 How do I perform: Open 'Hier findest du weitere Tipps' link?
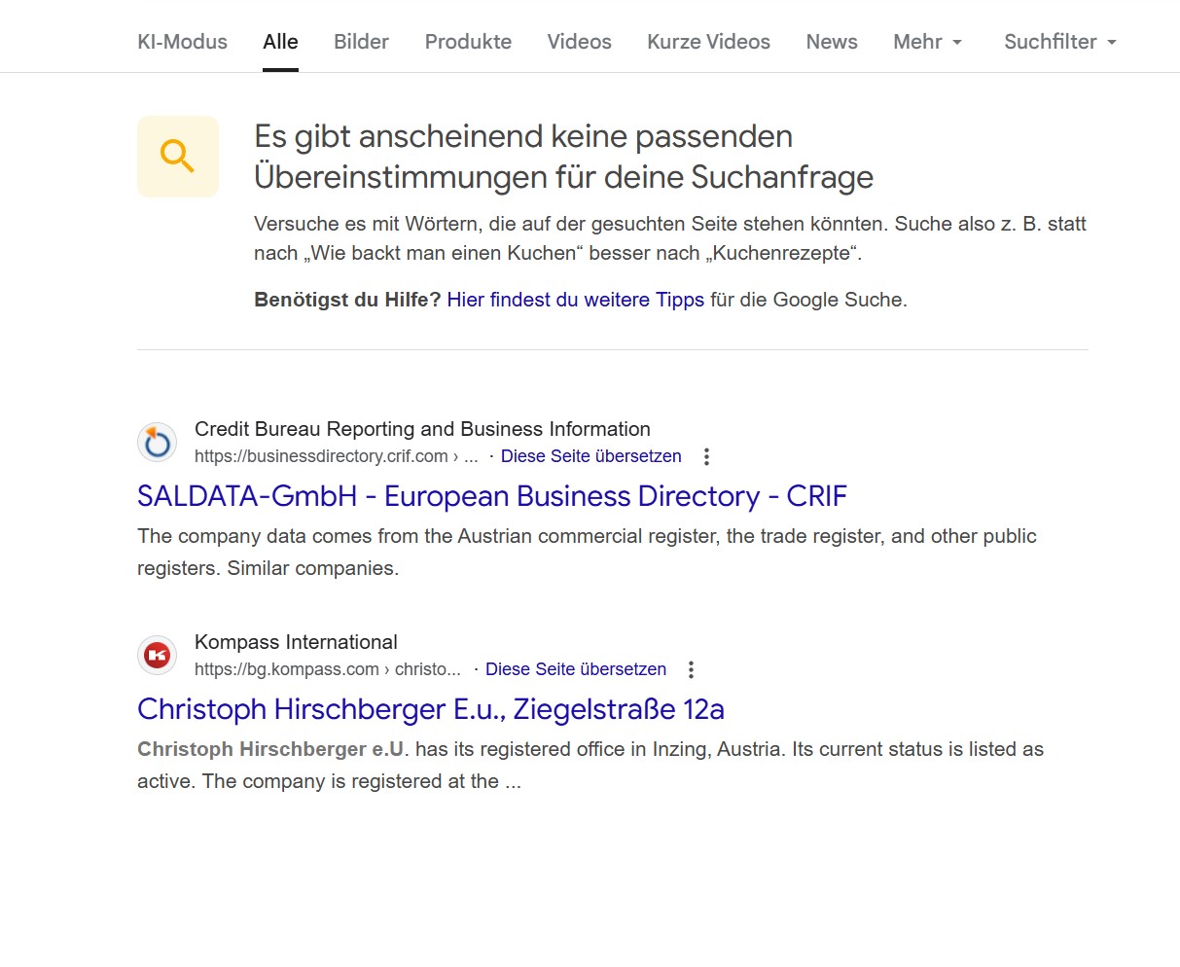(x=575, y=300)
